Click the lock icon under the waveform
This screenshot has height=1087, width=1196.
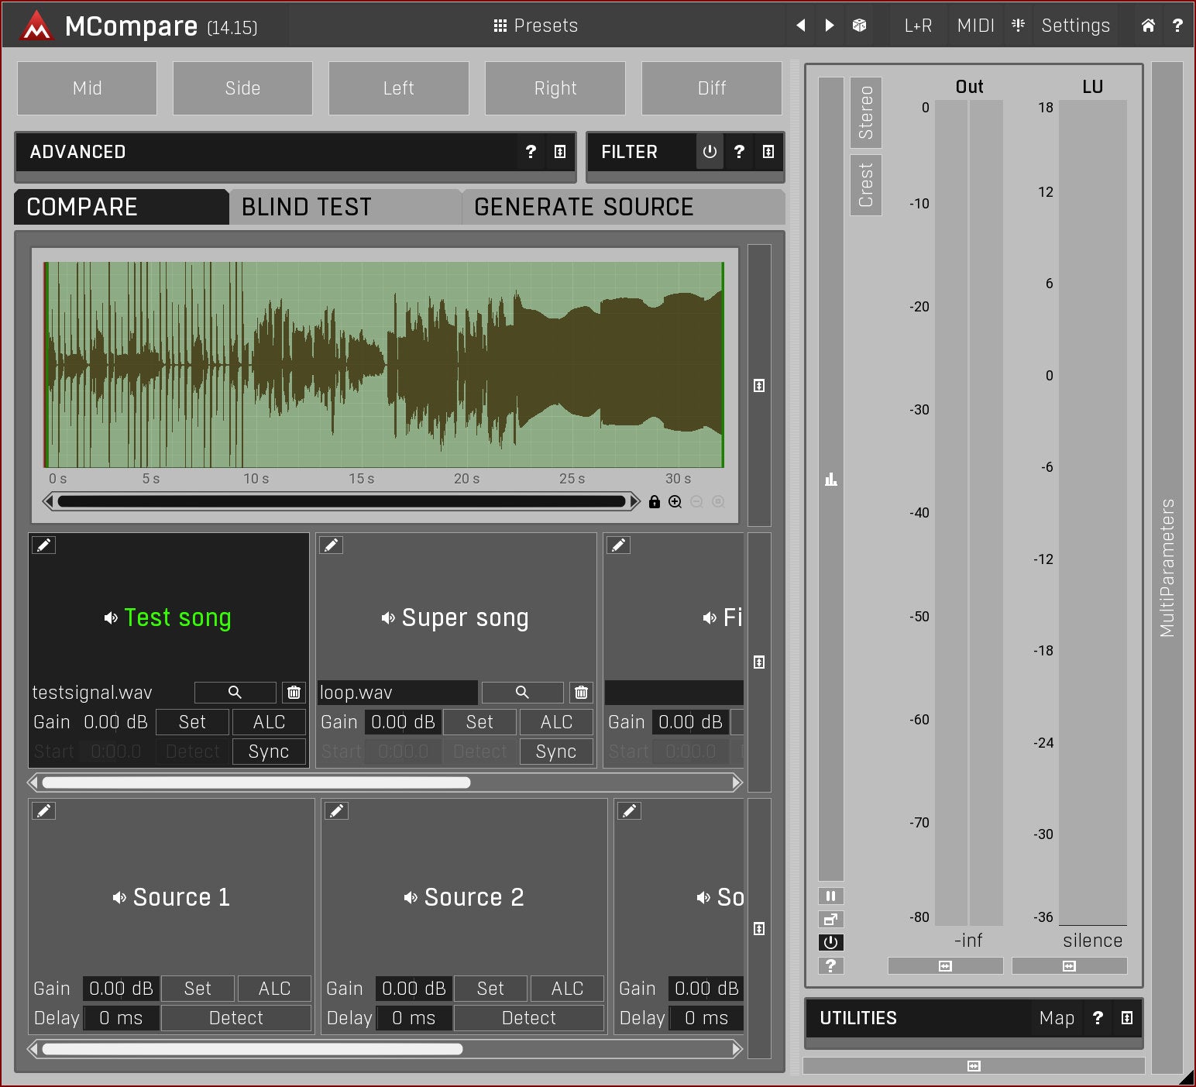(x=655, y=501)
